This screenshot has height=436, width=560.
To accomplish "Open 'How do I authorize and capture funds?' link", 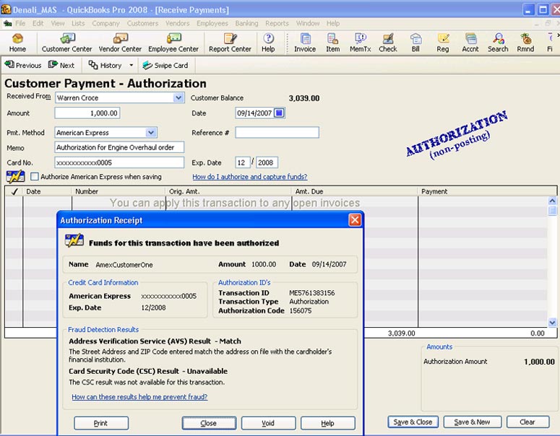I will coord(249,177).
